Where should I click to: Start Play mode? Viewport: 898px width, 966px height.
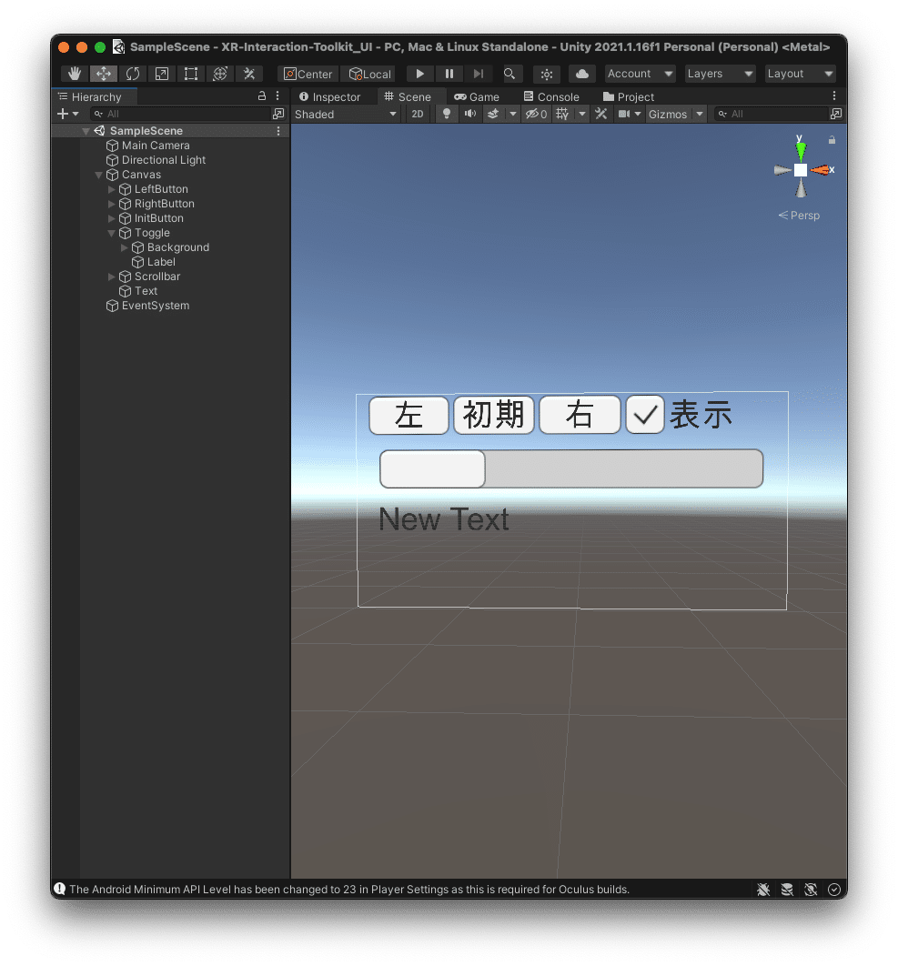coord(419,74)
